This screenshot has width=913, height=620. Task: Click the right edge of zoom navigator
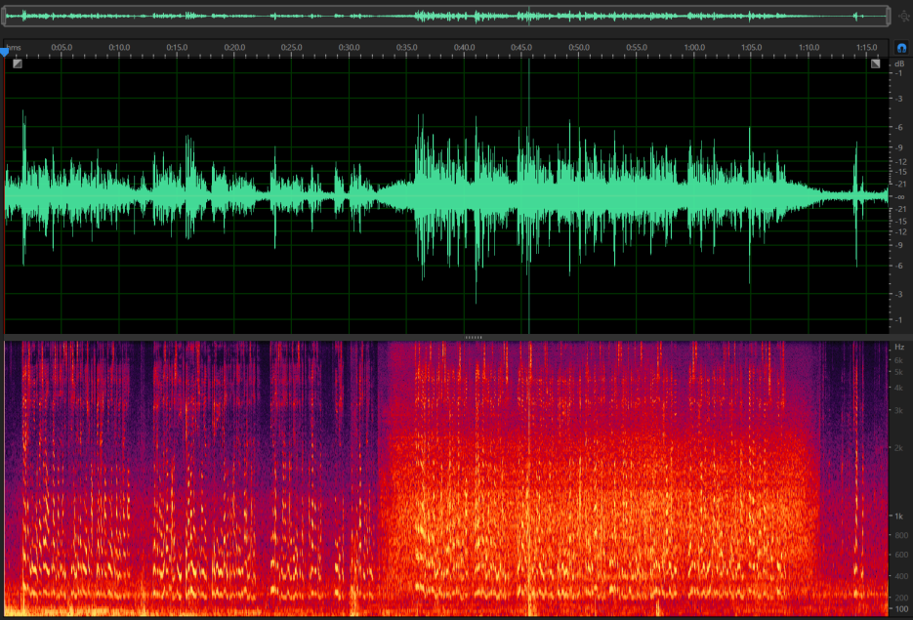tap(887, 17)
